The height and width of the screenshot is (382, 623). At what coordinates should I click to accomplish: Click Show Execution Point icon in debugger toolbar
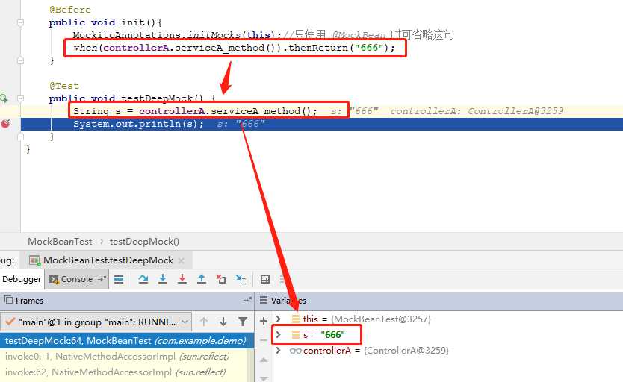pyautogui.click(x=119, y=279)
